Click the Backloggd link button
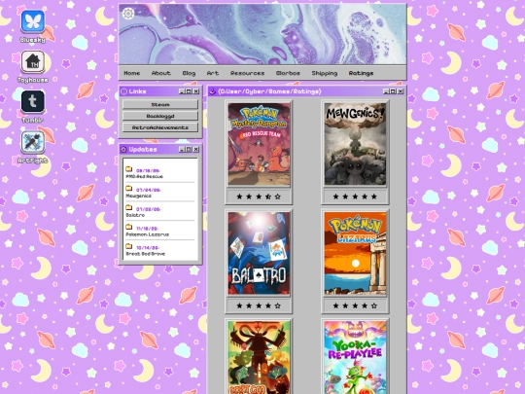 [160, 116]
